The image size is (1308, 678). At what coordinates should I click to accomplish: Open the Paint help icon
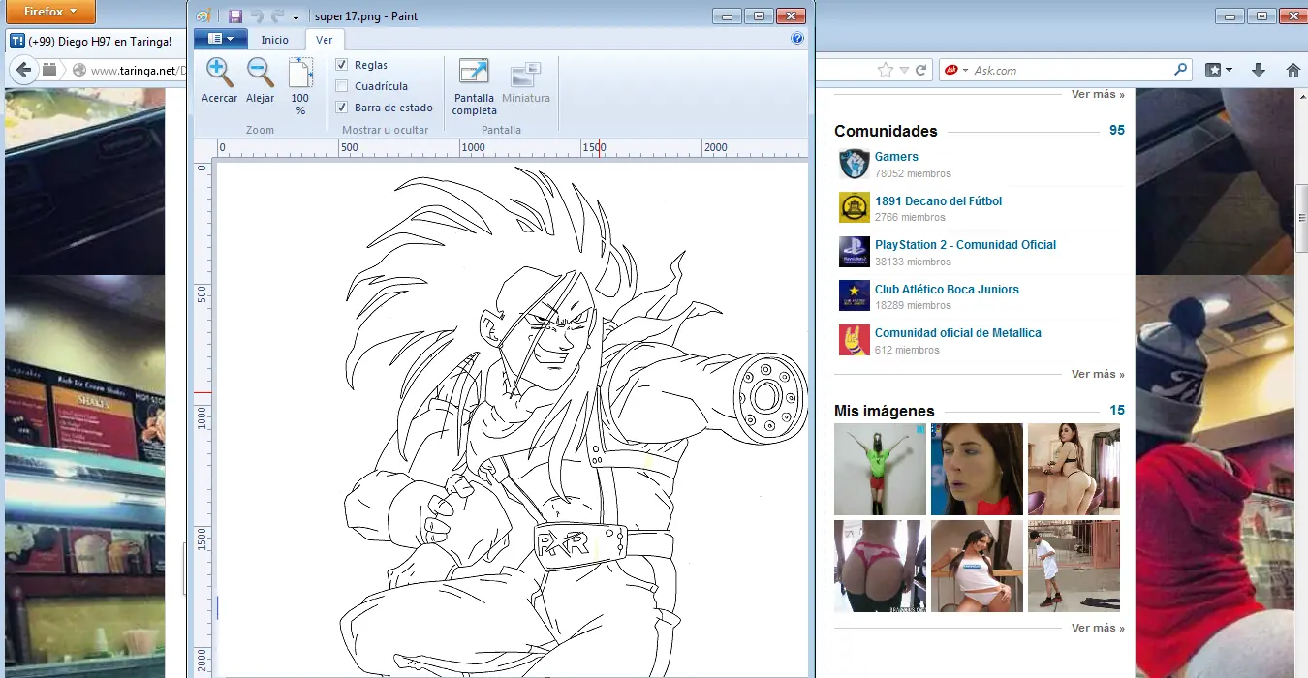pos(797,39)
